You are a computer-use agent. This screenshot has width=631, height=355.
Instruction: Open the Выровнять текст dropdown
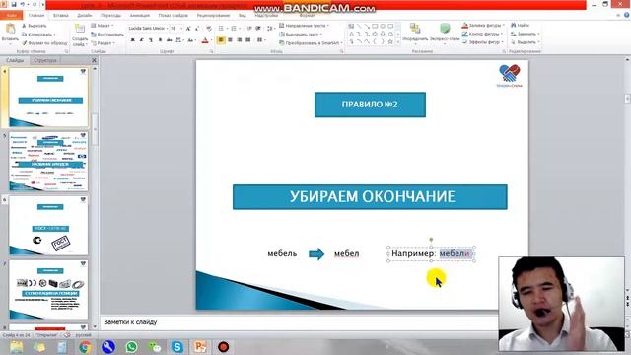pyautogui.click(x=301, y=35)
